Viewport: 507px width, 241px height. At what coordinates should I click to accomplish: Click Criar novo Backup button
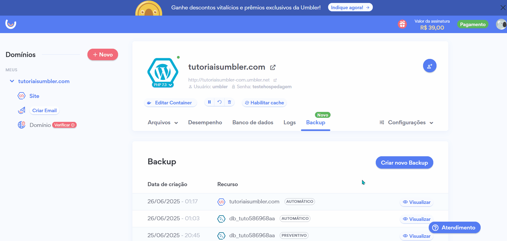click(x=404, y=163)
